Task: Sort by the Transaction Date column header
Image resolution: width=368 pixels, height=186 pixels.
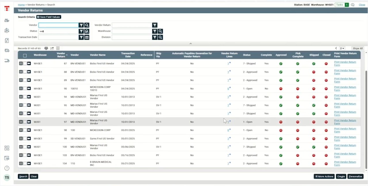Action: click(x=128, y=55)
